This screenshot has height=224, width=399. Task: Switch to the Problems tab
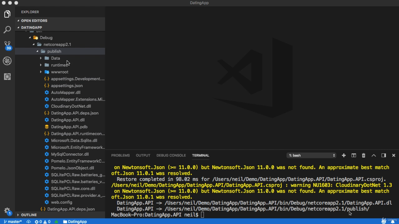click(x=120, y=155)
